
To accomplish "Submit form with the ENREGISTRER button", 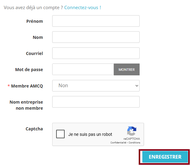I will pyautogui.click(x=165, y=157).
